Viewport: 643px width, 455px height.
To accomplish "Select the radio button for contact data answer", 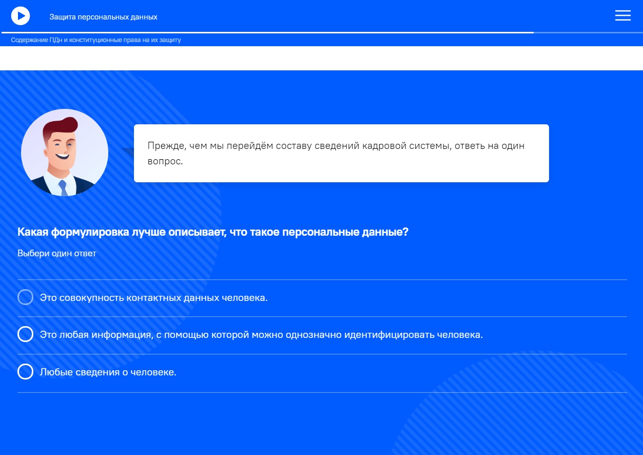I will tap(26, 297).
